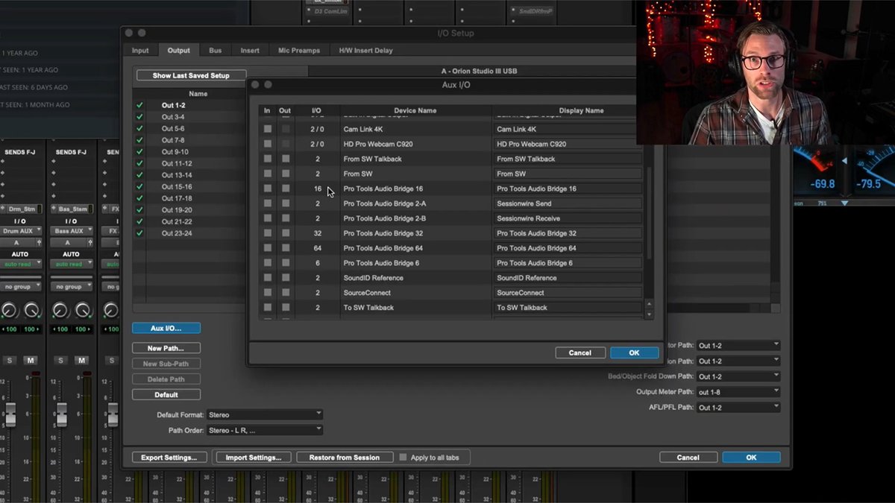The height and width of the screenshot is (503, 895).
Task: Click the Default button
Action: pyautogui.click(x=166, y=395)
